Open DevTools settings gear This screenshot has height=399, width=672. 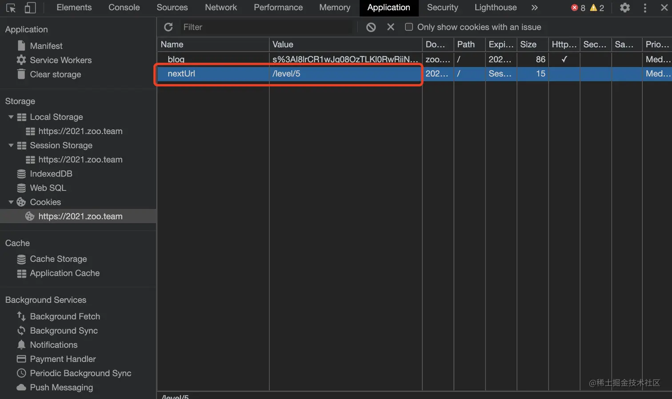pyautogui.click(x=625, y=8)
